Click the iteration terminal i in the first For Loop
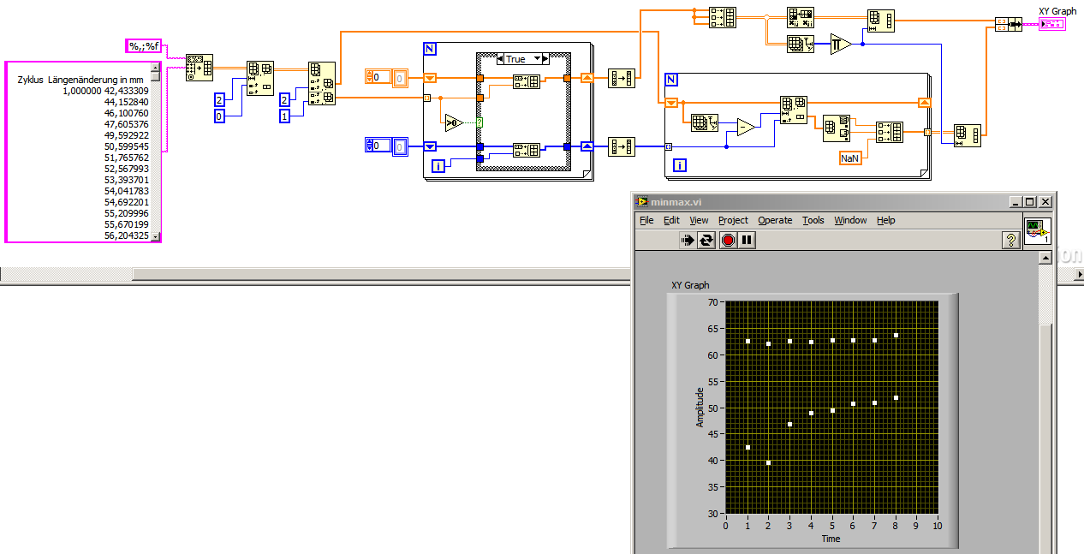This screenshot has height=554, width=1084. [438, 165]
